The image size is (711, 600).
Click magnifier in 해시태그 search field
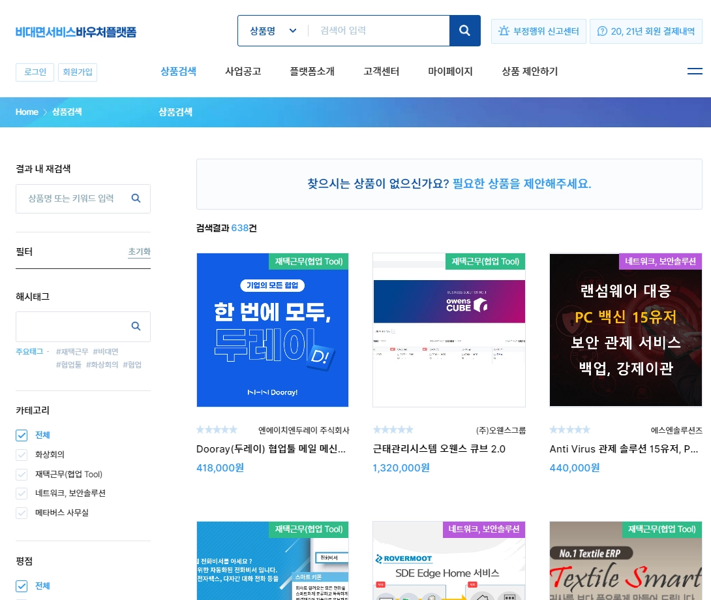[136, 326]
